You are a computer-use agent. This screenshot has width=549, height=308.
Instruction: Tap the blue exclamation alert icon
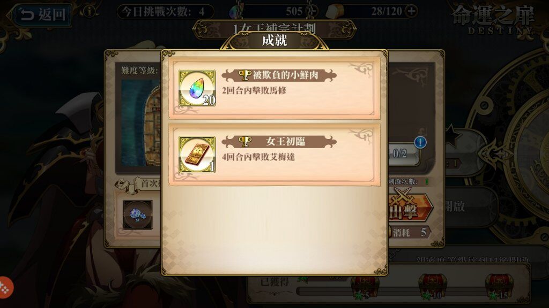[420, 142]
